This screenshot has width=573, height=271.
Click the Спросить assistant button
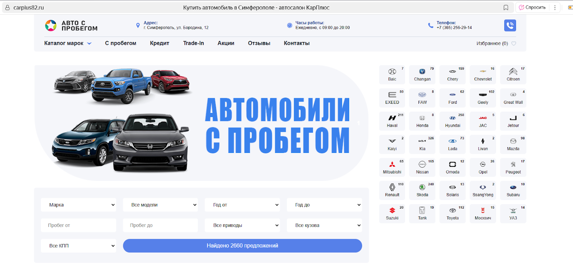pyautogui.click(x=532, y=8)
